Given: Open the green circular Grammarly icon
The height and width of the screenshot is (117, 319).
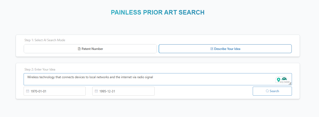Looking at the screenshot, I should coord(284,79).
